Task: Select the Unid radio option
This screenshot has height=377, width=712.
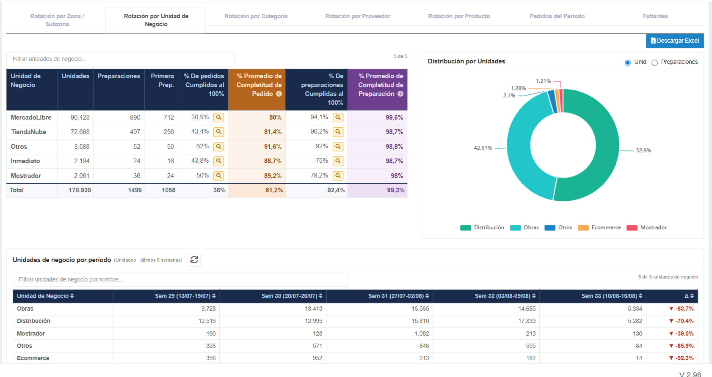Action: [628, 63]
